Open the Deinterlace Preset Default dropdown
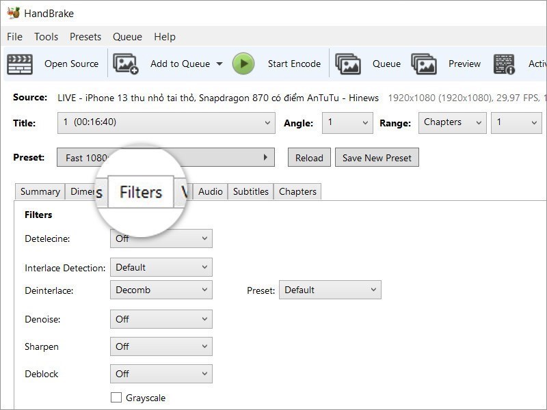This screenshot has width=547, height=410. point(330,290)
